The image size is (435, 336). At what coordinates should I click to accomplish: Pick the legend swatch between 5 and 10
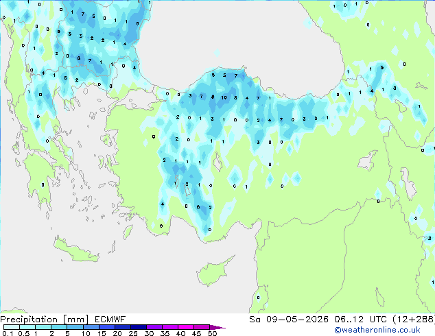75,327
